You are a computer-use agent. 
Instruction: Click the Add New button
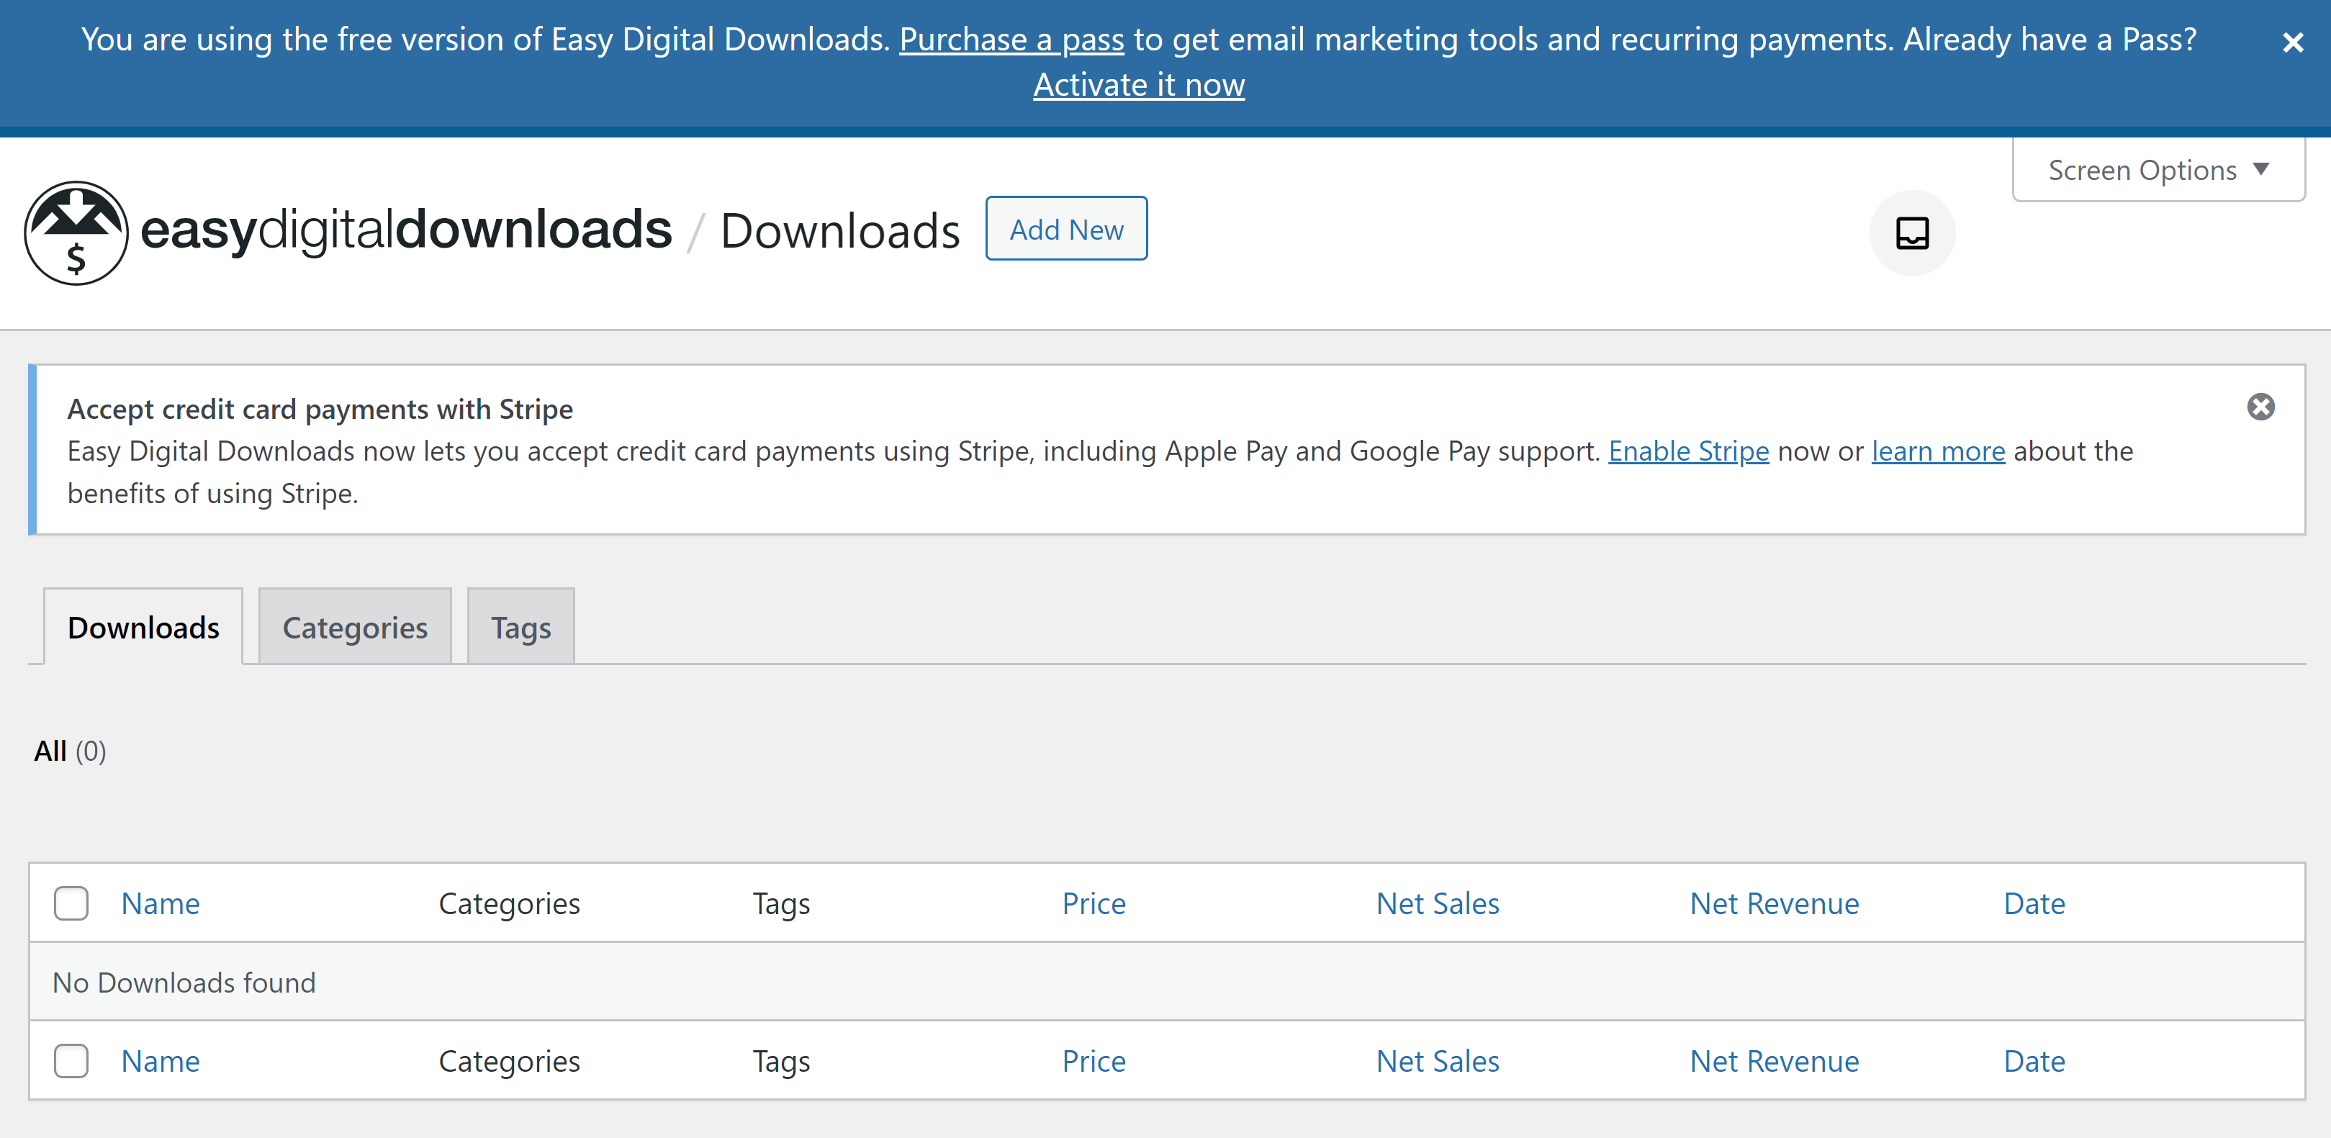(1066, 229)
